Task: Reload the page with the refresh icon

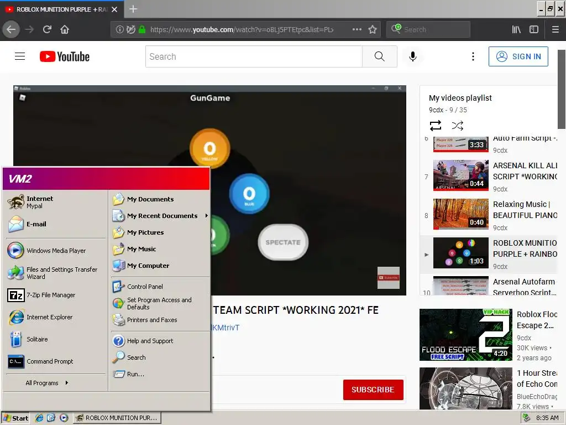Action: pos(47,29)
